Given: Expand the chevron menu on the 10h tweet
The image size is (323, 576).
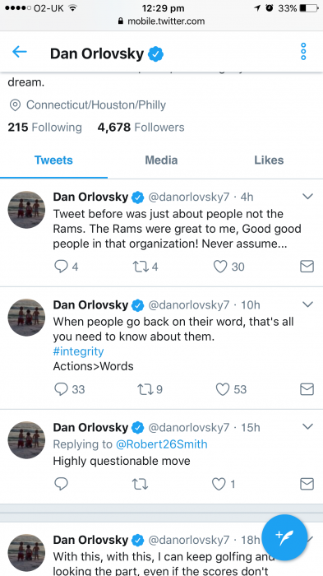Looking at the screenshot, I should tap(307, 304).
